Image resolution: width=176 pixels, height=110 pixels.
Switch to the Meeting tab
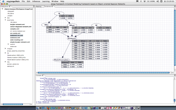39,7
